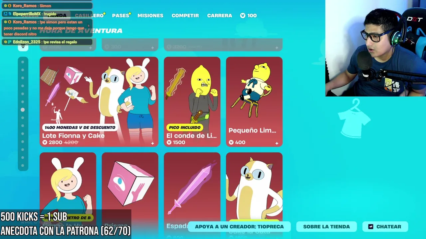Click the Hora de Aventura section heading

click(x=81, y=31)
